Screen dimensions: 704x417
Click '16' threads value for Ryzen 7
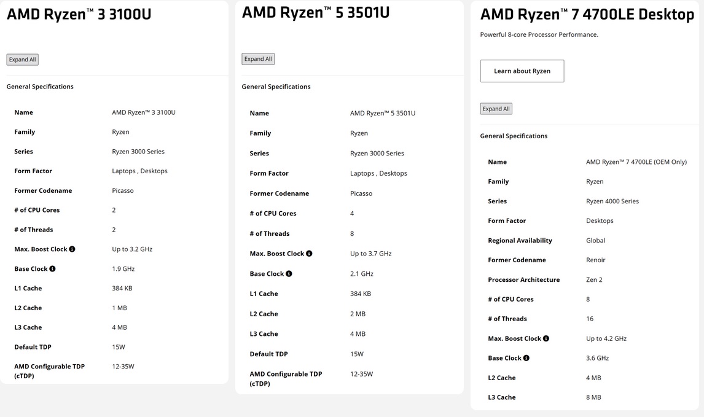point(590,319)
